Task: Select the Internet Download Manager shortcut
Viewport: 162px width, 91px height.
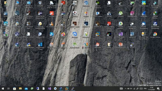Action: click(155, 15)
